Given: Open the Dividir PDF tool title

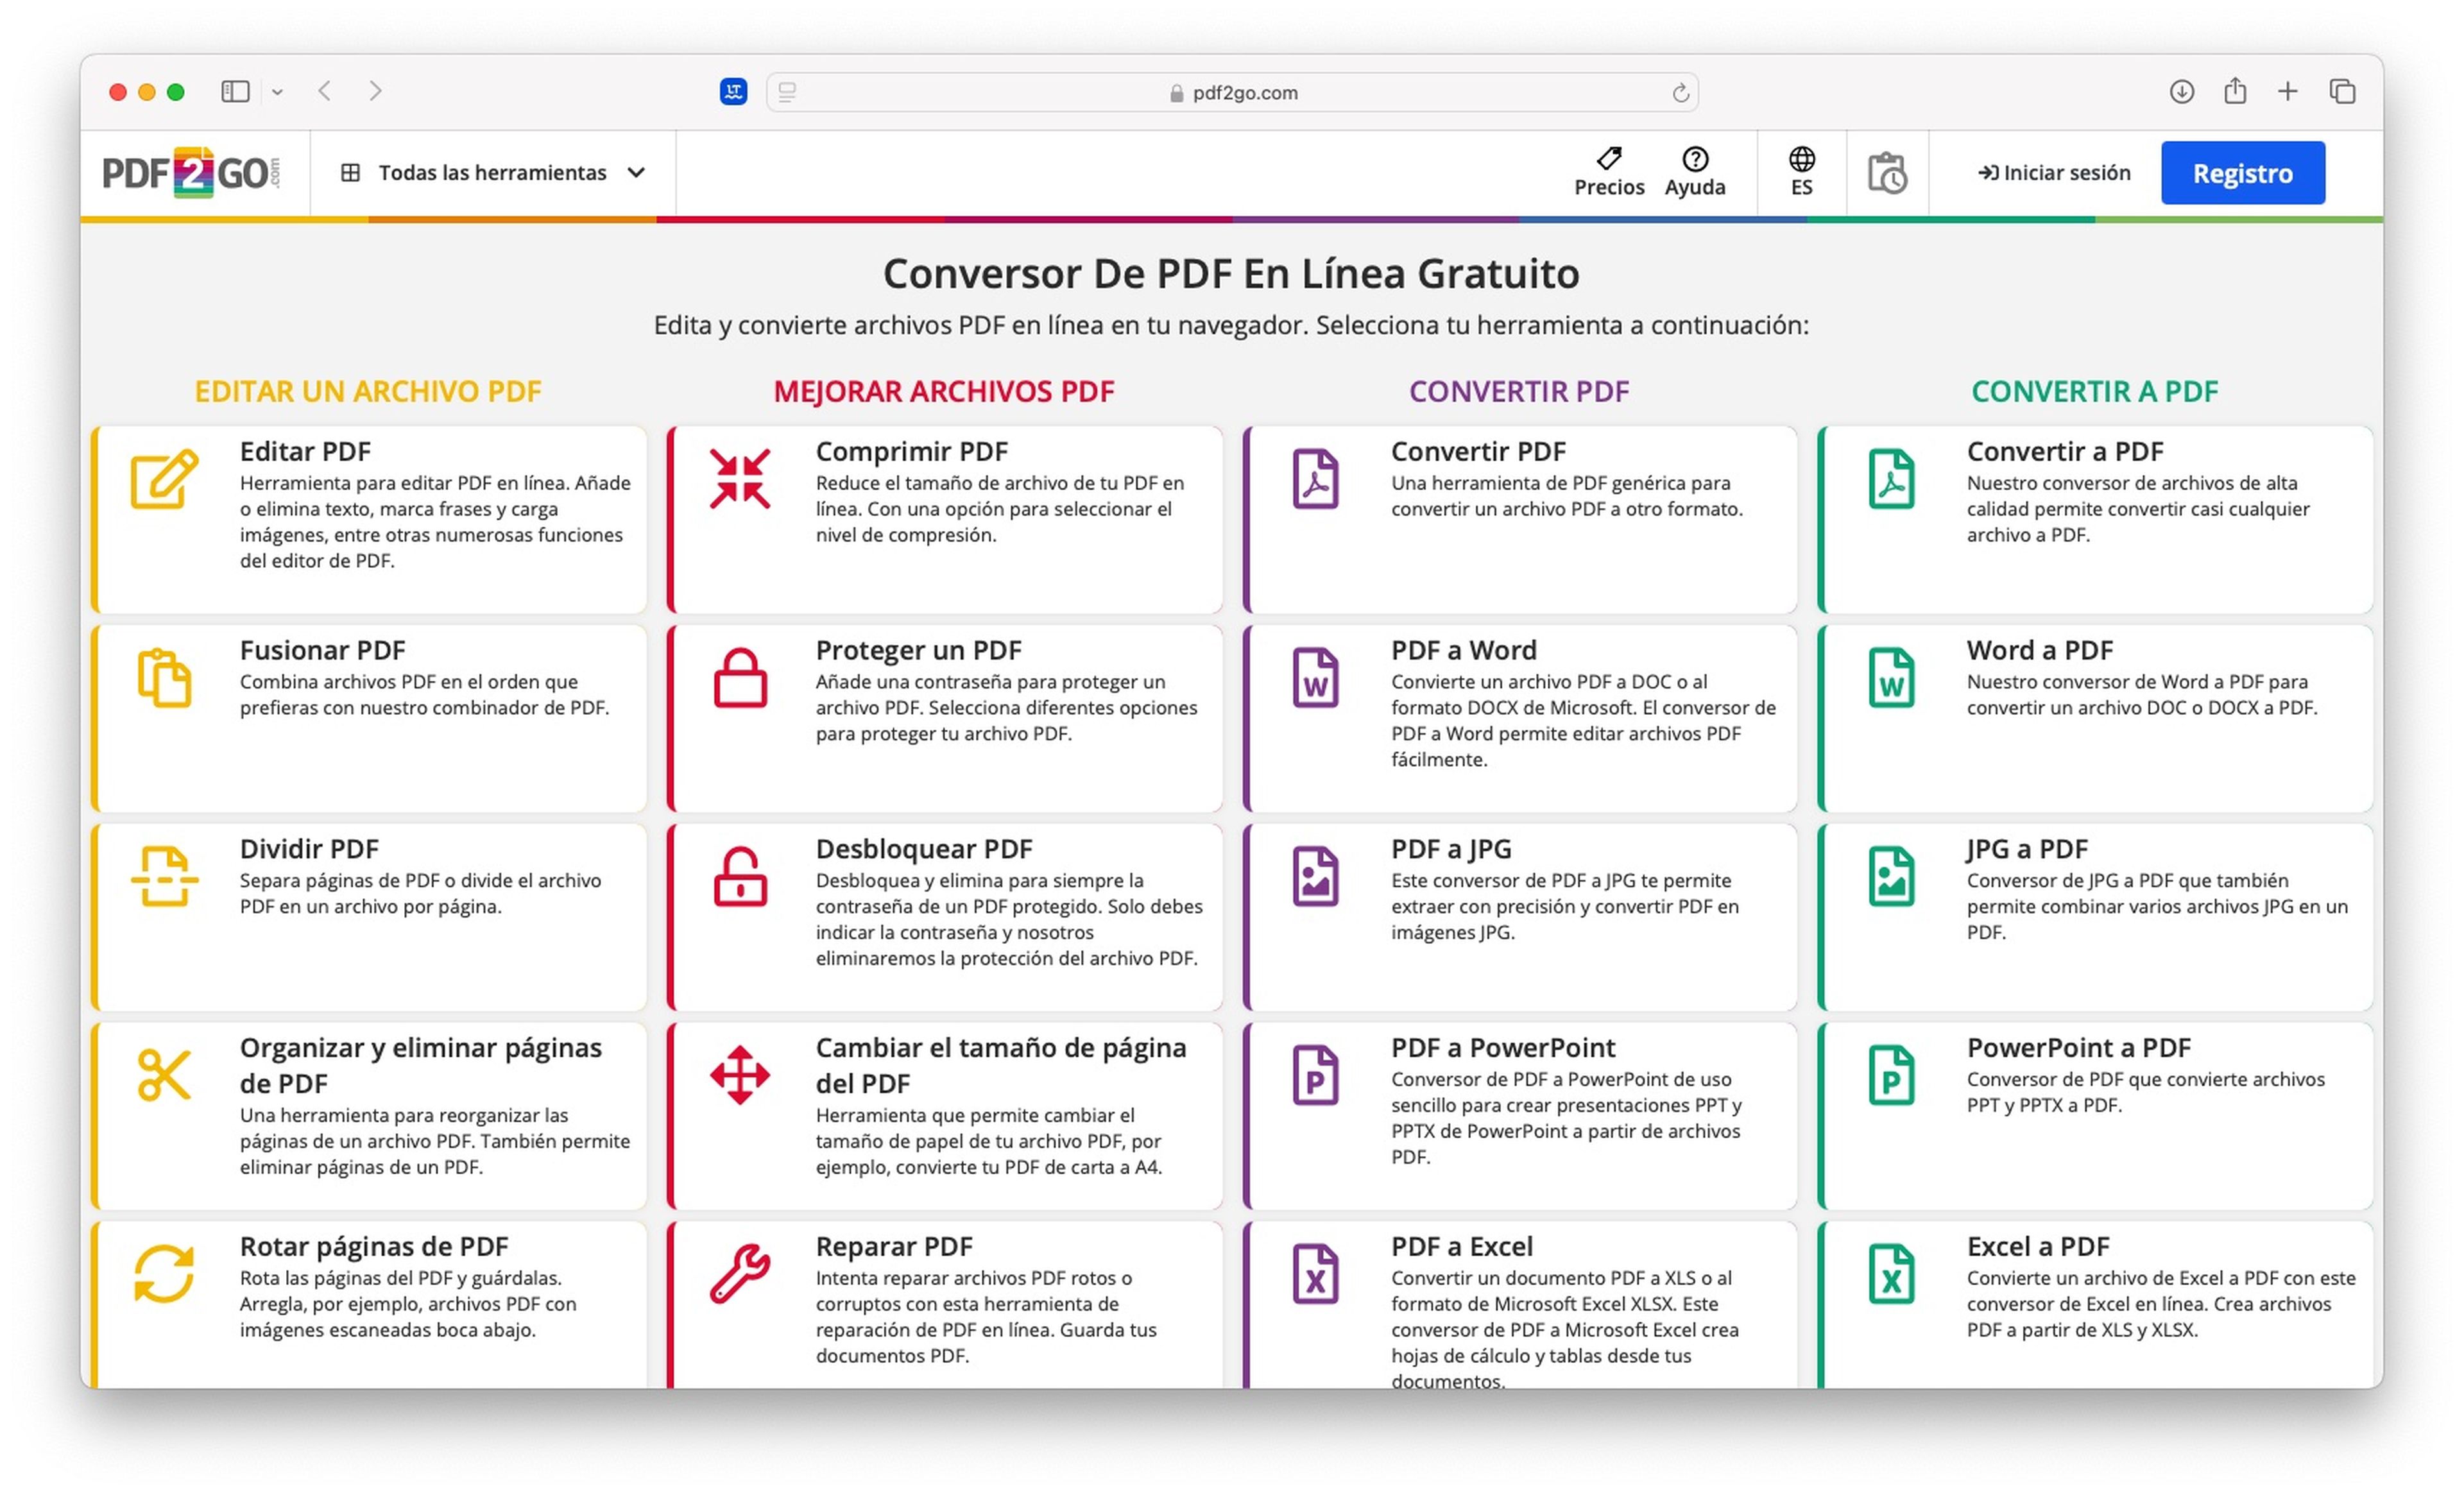Looking at the screenshot, I should pyautogui.click(x=309, y=849).
